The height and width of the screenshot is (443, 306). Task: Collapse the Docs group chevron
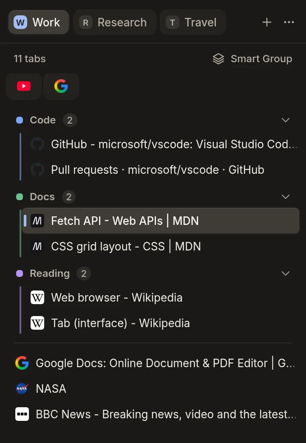pos(286,197)
